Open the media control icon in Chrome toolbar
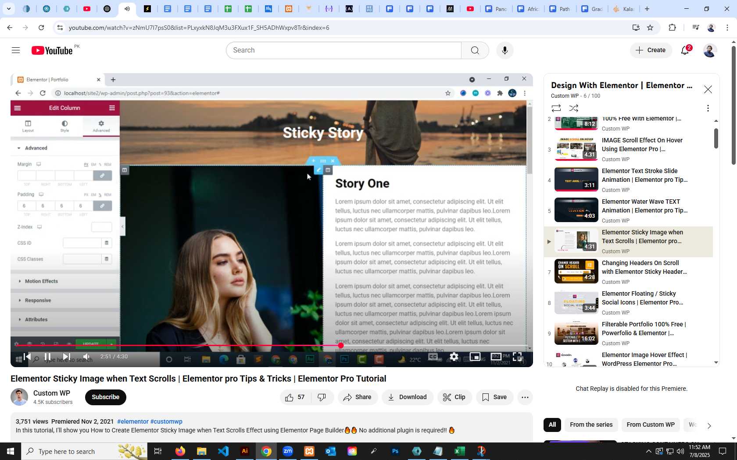The height and width of the screenshot is (460, 737). [695, 28]
